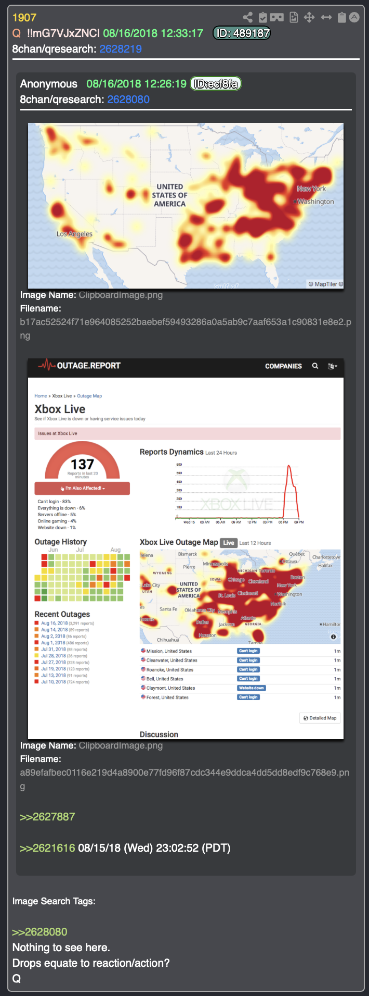The width and height of the screenshot is (369, 996).
Task: Click the ID:ecf8fa badge
Action: point(216,84)
